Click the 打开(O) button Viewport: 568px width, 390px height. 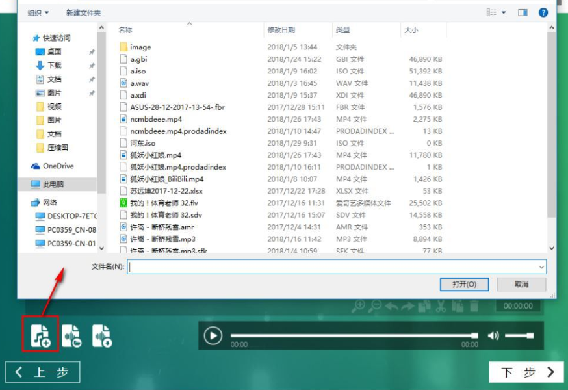tap(463, 284)
